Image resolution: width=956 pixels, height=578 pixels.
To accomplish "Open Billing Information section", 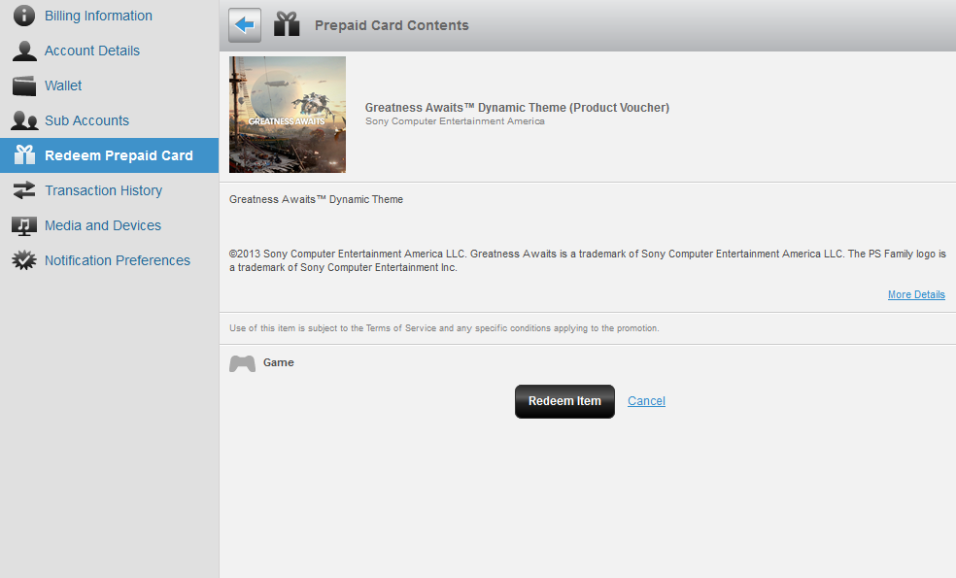I will [98, 16].
